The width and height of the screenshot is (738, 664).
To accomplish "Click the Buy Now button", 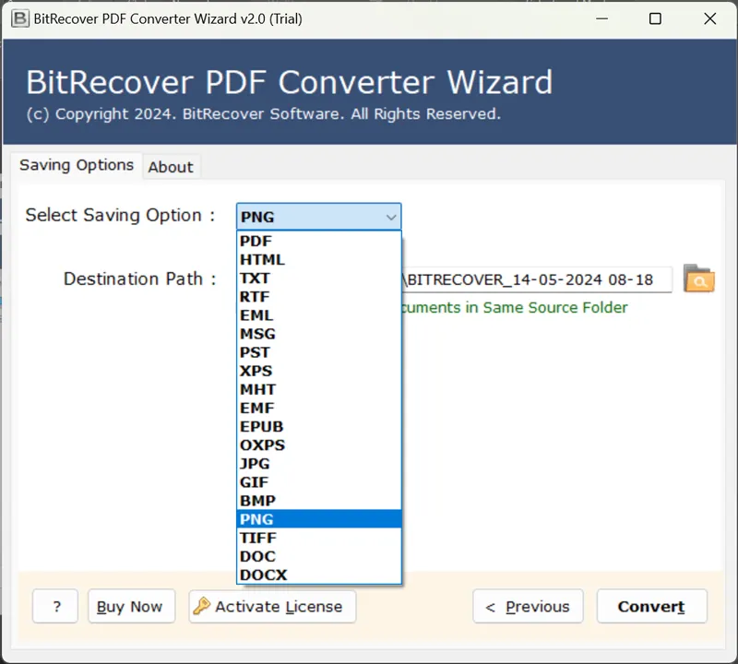I will click(x=129, y=606).
